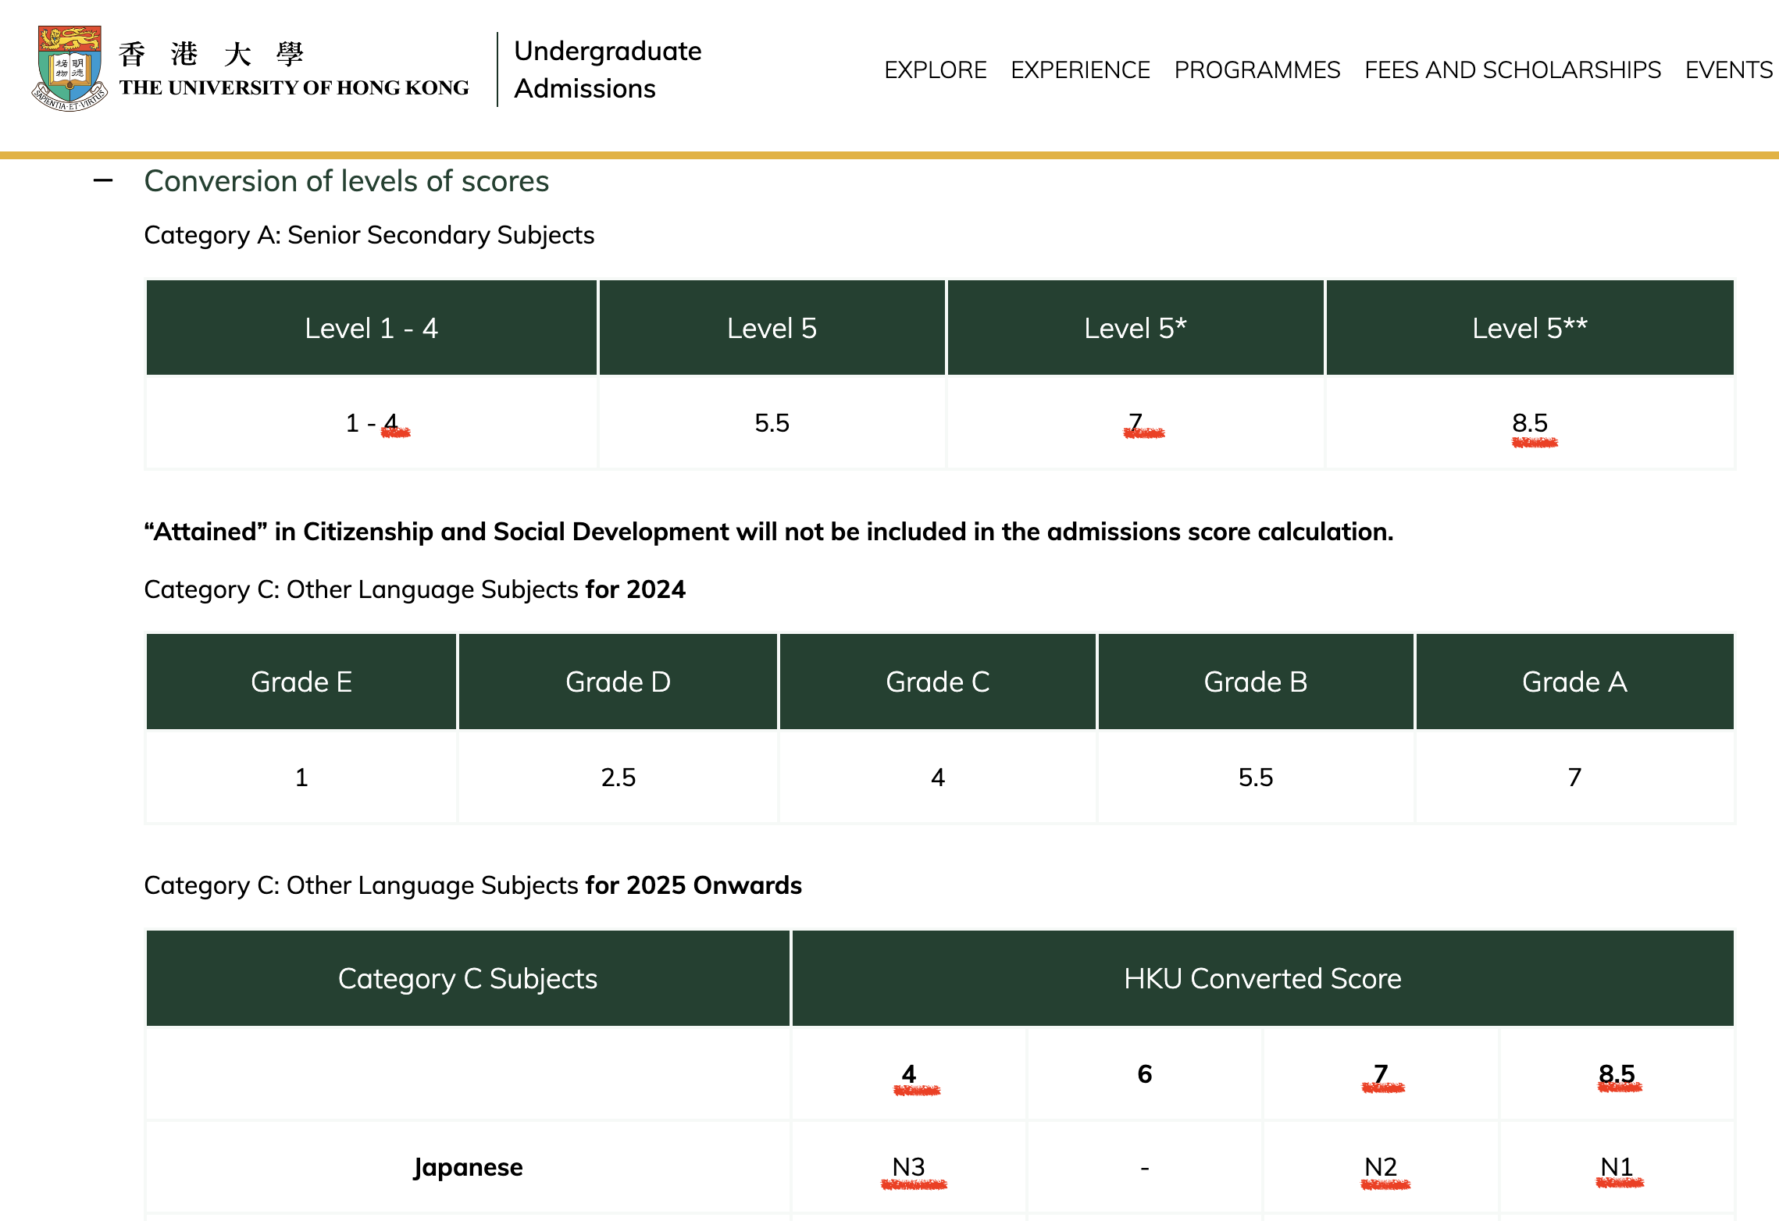Click the Grade E header cell
The image size is (1779, 1221).
[x=301, y=682]
